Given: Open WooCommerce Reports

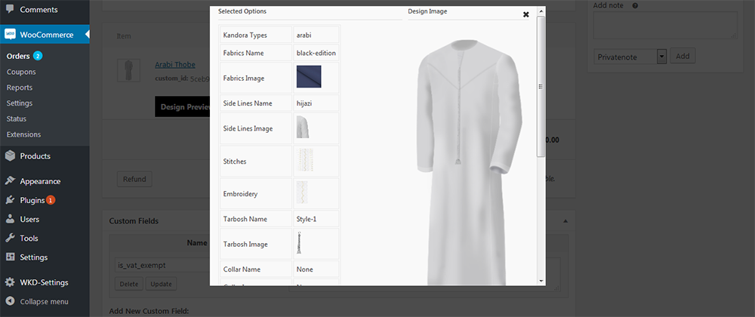Looking at the screenshot, I should coord(20,88).
